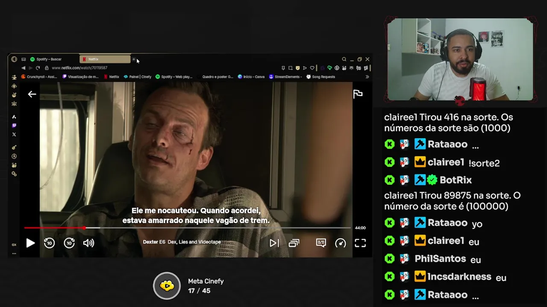Image resolution: width=547 pixels, height=307 pixels.
Task: Open the Início - Canva bookmark
Action: point(251,77)
